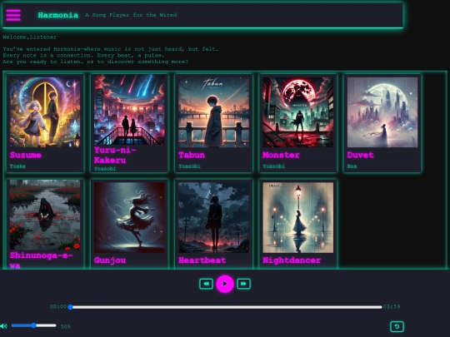Click Yoasobi artist under Tabun
Viewport: 450px width, 337px height.
(x=189, y=166)
